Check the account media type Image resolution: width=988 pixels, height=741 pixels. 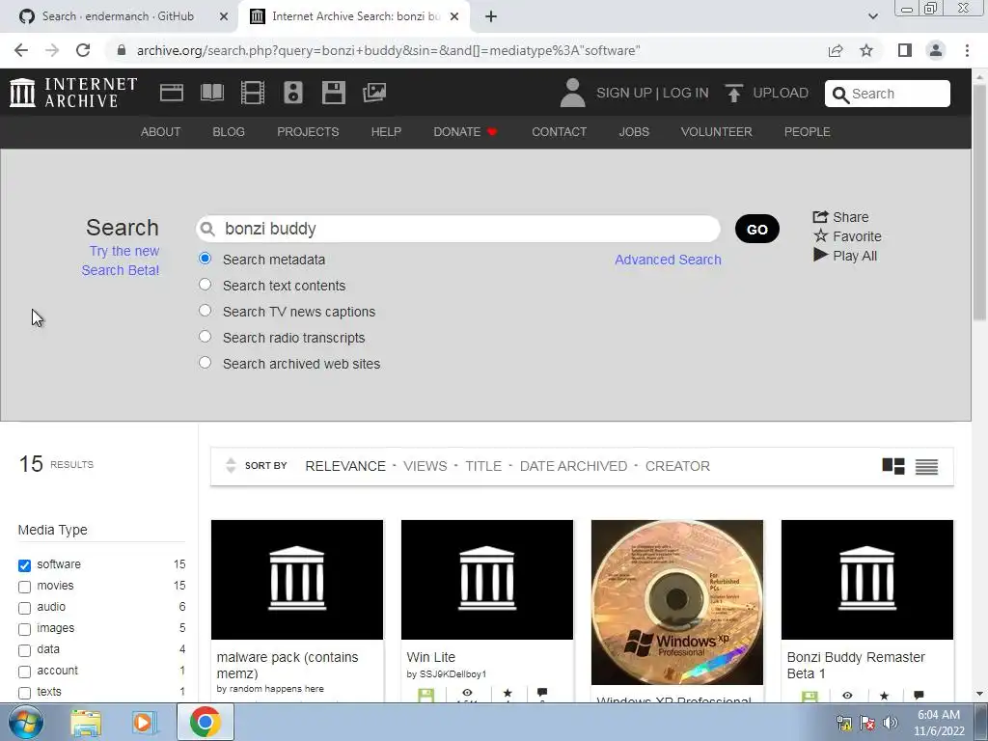click(24, 672)
